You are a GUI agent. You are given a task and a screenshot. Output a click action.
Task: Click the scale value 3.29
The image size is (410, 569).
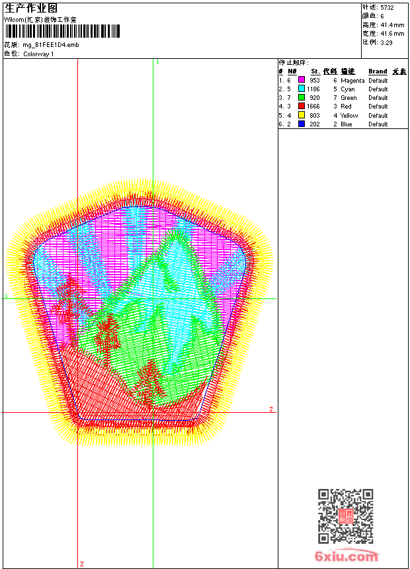(386, 42)
